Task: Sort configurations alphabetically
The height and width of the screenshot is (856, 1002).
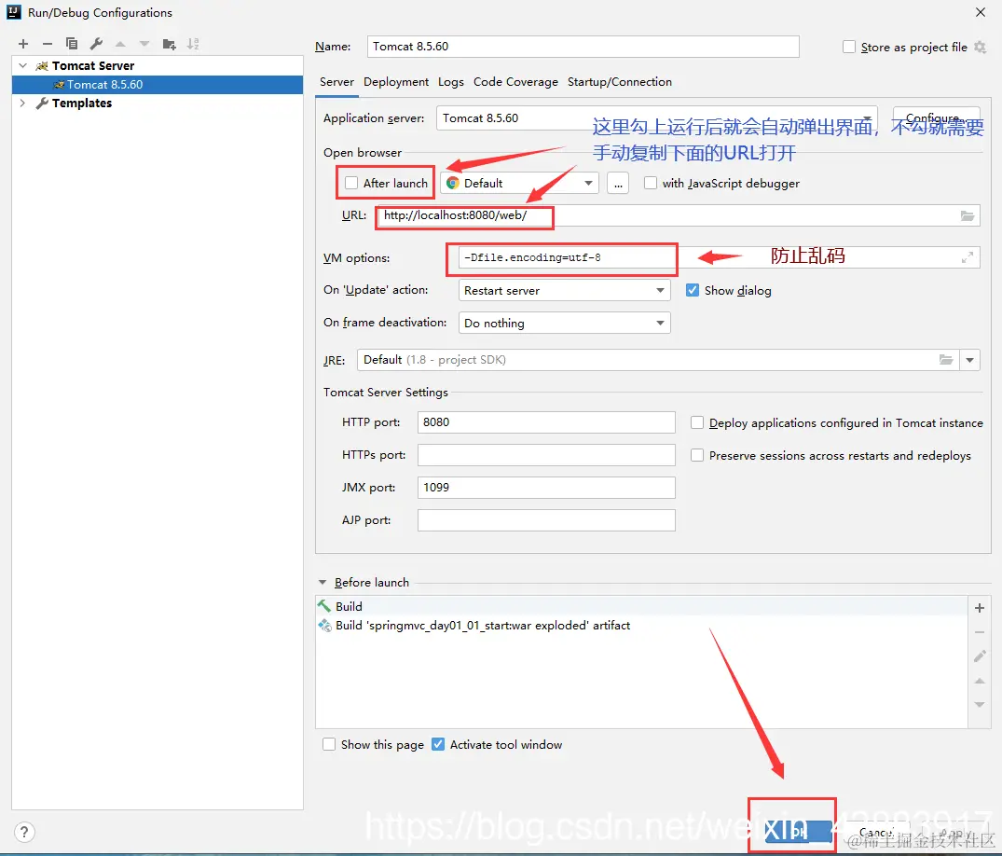Action: (x=193, y=44)
